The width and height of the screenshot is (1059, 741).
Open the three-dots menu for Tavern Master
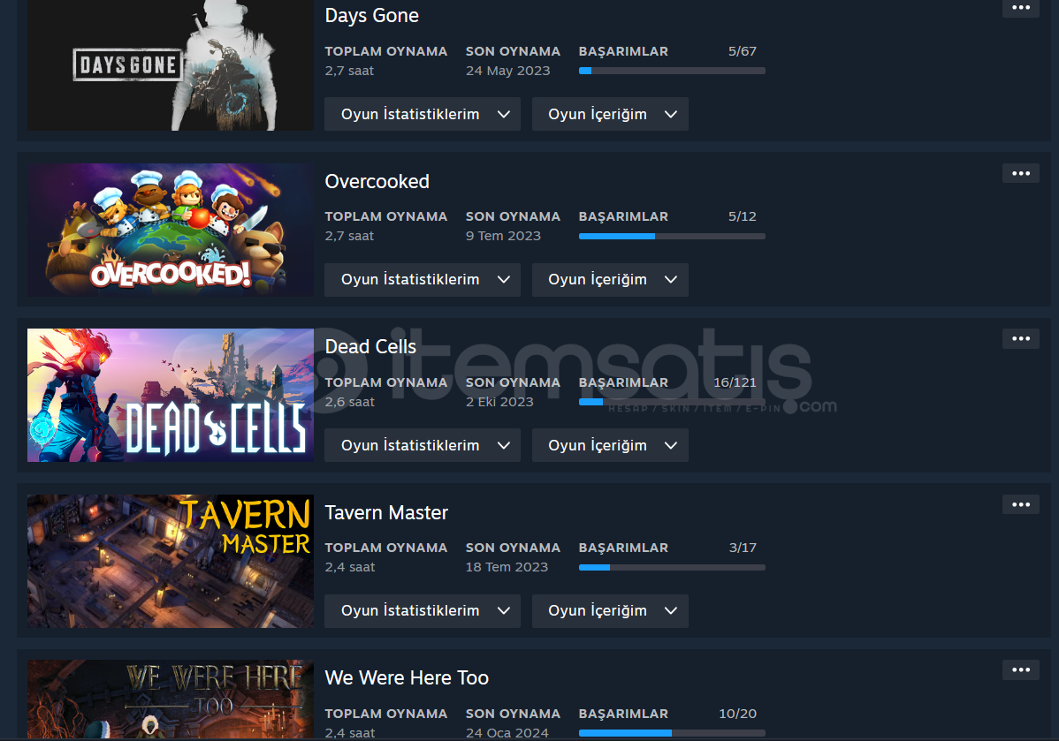1020,505
